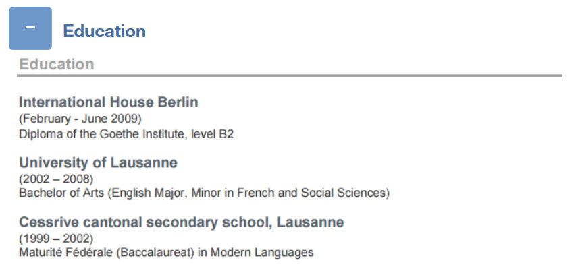Screen dimensions: 582x271
Task: Click the gray horizontal divider line
Action: (x=290, y=76)
